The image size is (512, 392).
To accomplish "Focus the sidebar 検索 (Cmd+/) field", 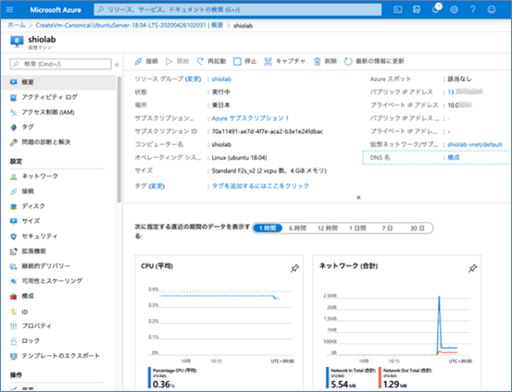I will pyautogui.click(x=61, y=64).
